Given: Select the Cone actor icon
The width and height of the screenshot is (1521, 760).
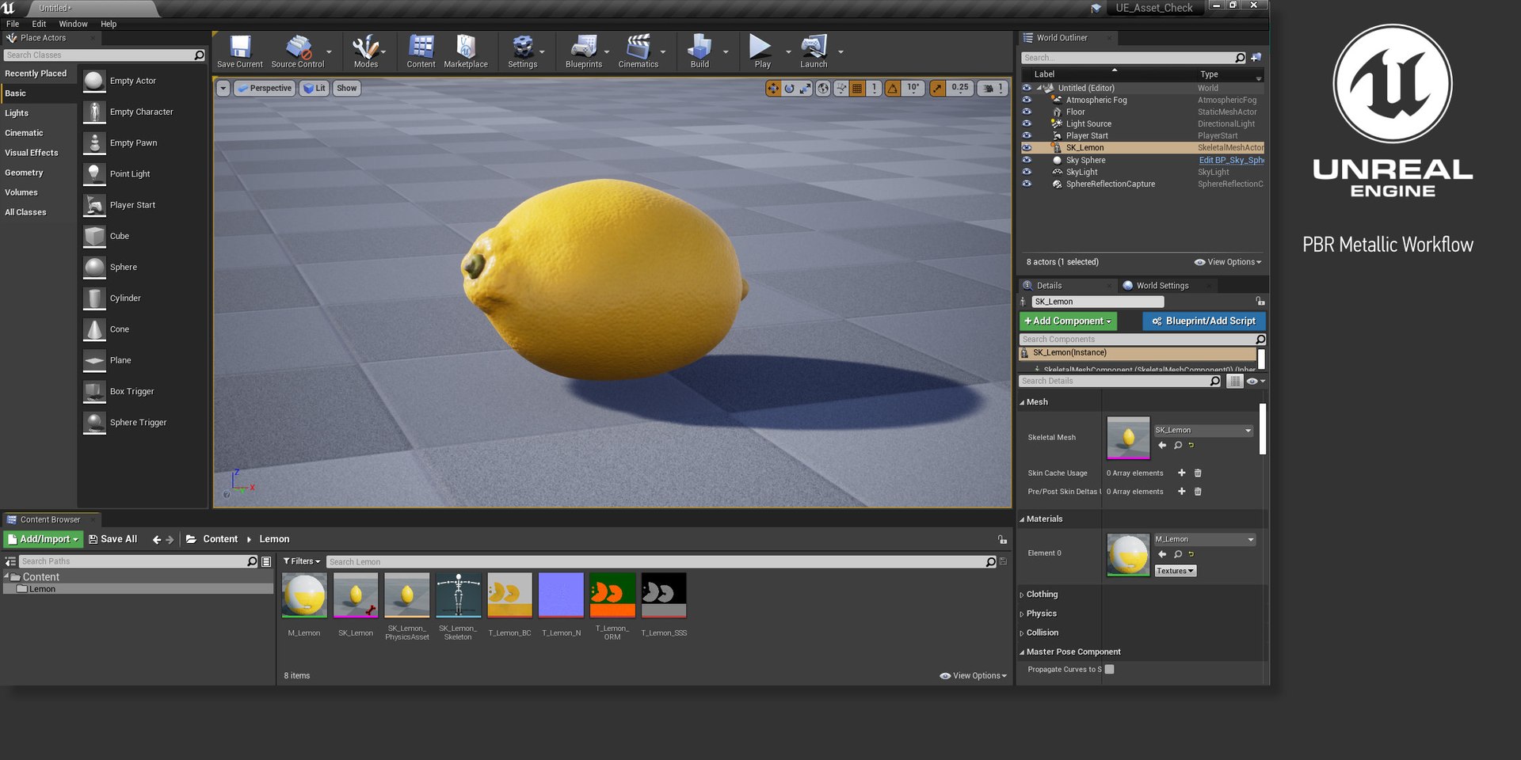Looking at the screenshot, I should 94,329.
